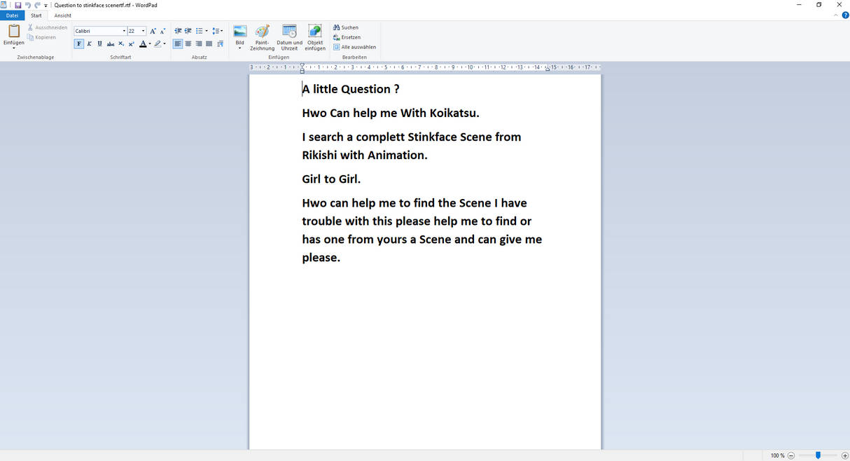
Task: Open the Calibri font family dropdown
Action: click(x=124, y=31)
